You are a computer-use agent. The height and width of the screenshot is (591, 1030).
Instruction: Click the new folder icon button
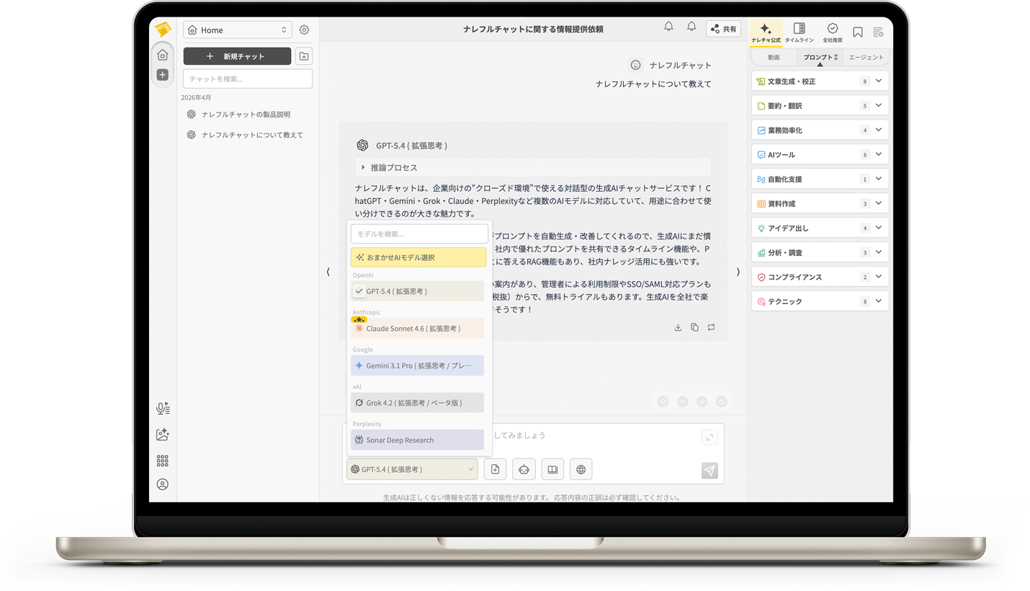304,56
